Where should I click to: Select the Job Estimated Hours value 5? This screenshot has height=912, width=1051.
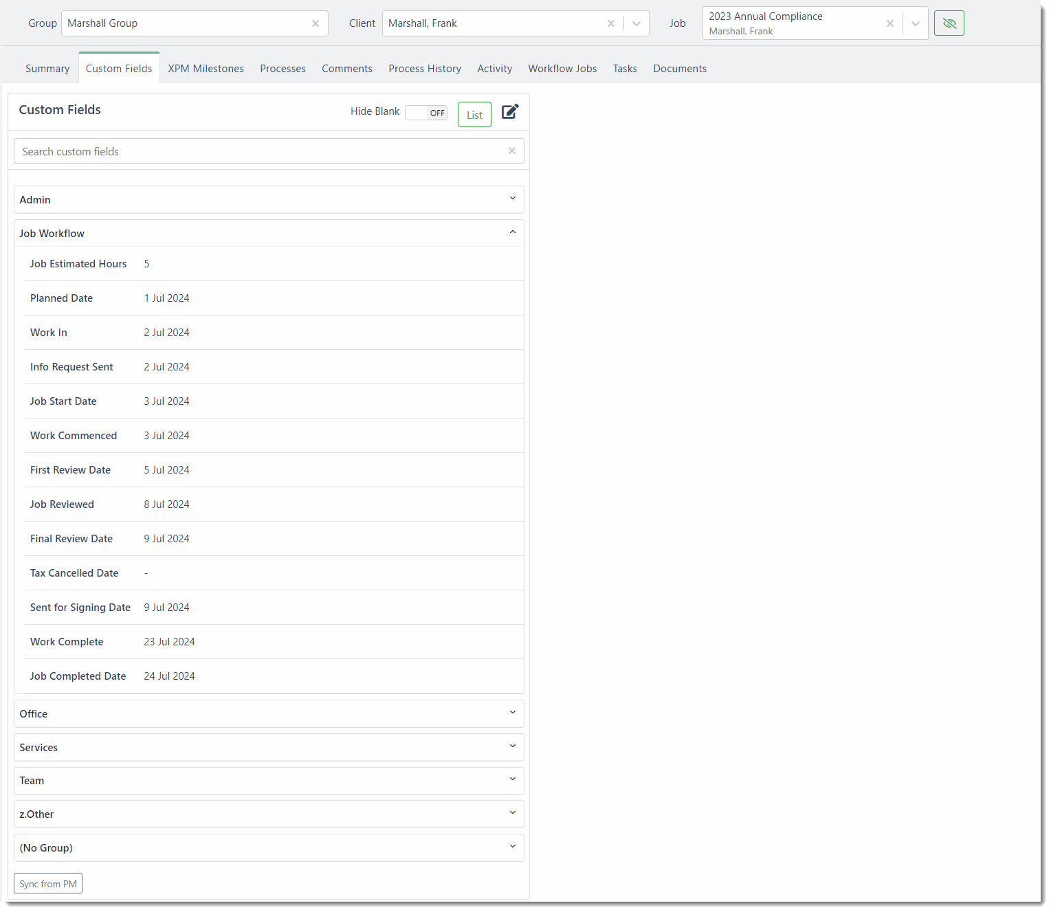click(146, 264)
